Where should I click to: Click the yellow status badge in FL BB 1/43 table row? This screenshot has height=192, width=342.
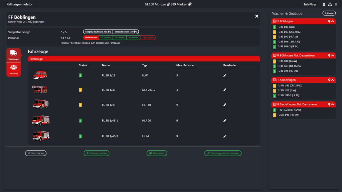click(80, 105)
